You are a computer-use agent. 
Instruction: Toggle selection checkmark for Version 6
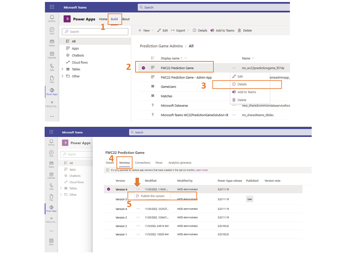[108, 189]
